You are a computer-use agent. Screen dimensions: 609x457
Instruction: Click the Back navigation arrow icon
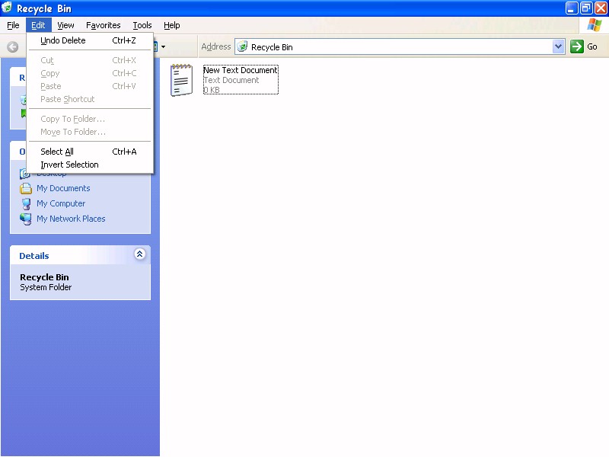coord(13,47)
